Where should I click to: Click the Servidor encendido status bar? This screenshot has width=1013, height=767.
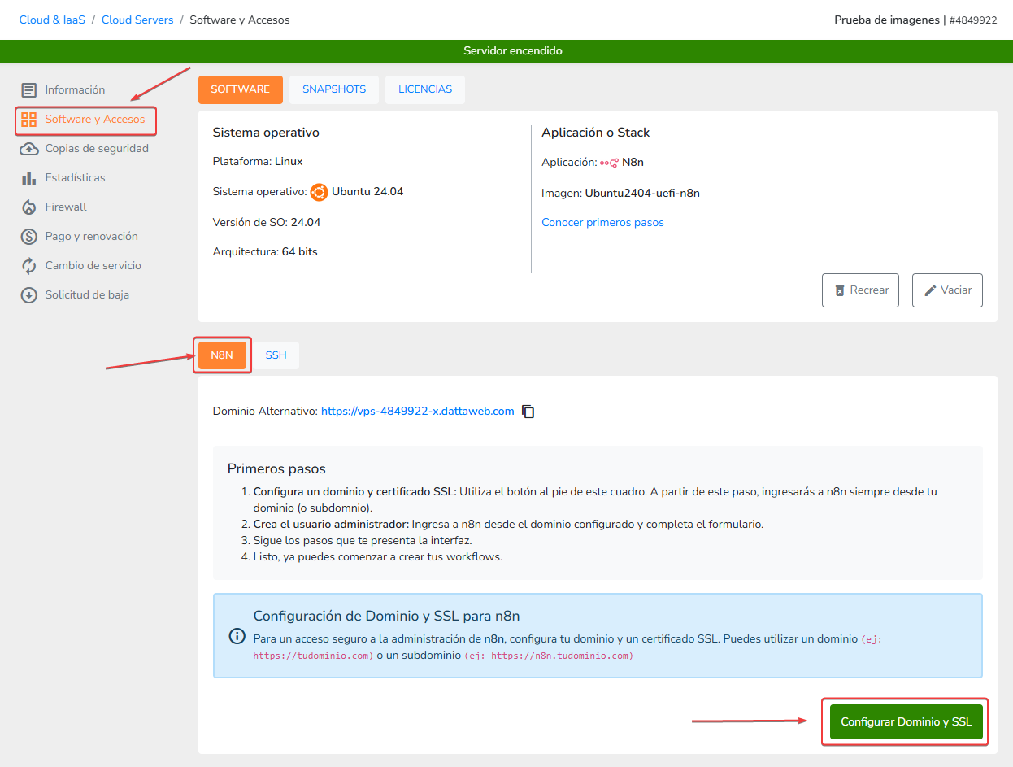(x=506, y=51)
